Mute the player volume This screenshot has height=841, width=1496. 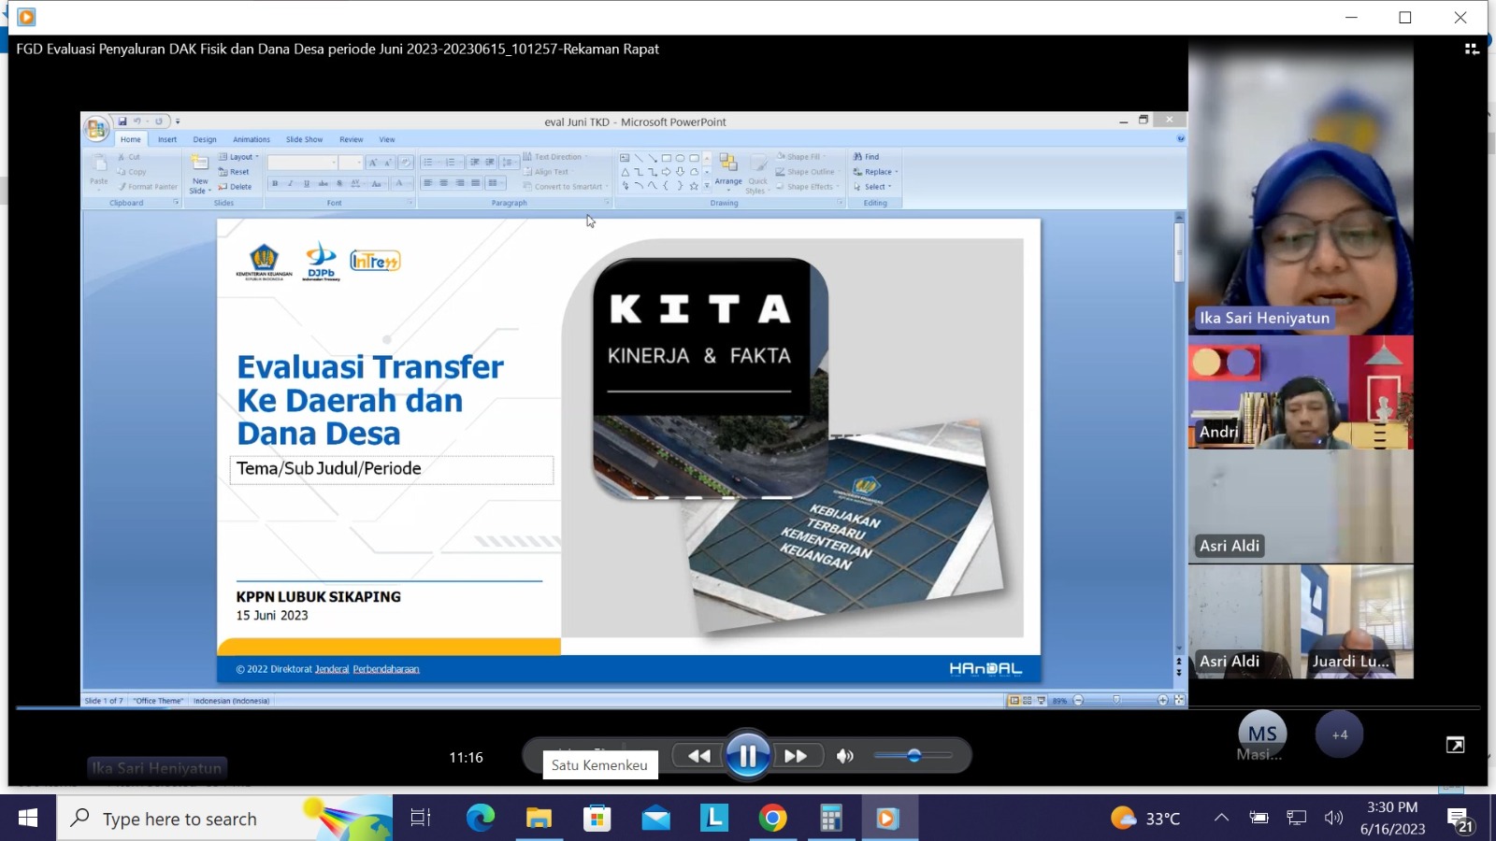844,756
